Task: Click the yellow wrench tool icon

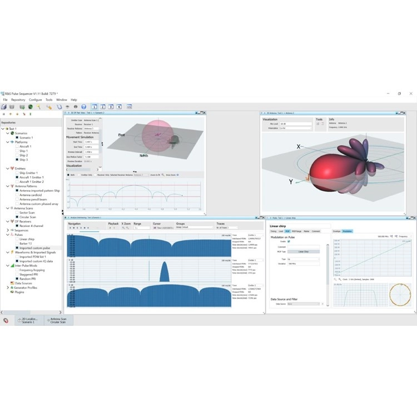Action: point(49,107)
